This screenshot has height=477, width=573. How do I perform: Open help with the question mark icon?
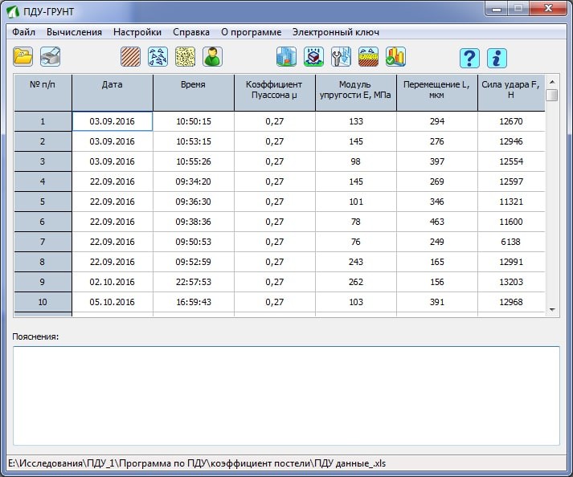click(469, 58)
